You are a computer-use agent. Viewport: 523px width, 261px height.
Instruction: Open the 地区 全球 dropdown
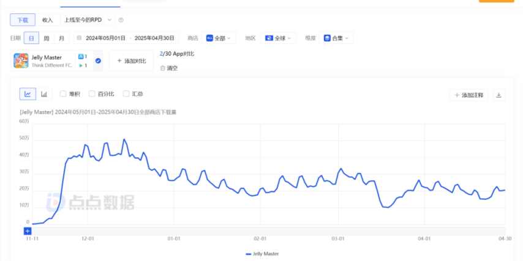coord(278,38)
